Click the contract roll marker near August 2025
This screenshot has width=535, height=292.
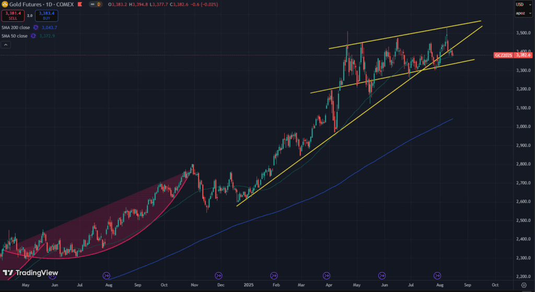pos(438,275)
